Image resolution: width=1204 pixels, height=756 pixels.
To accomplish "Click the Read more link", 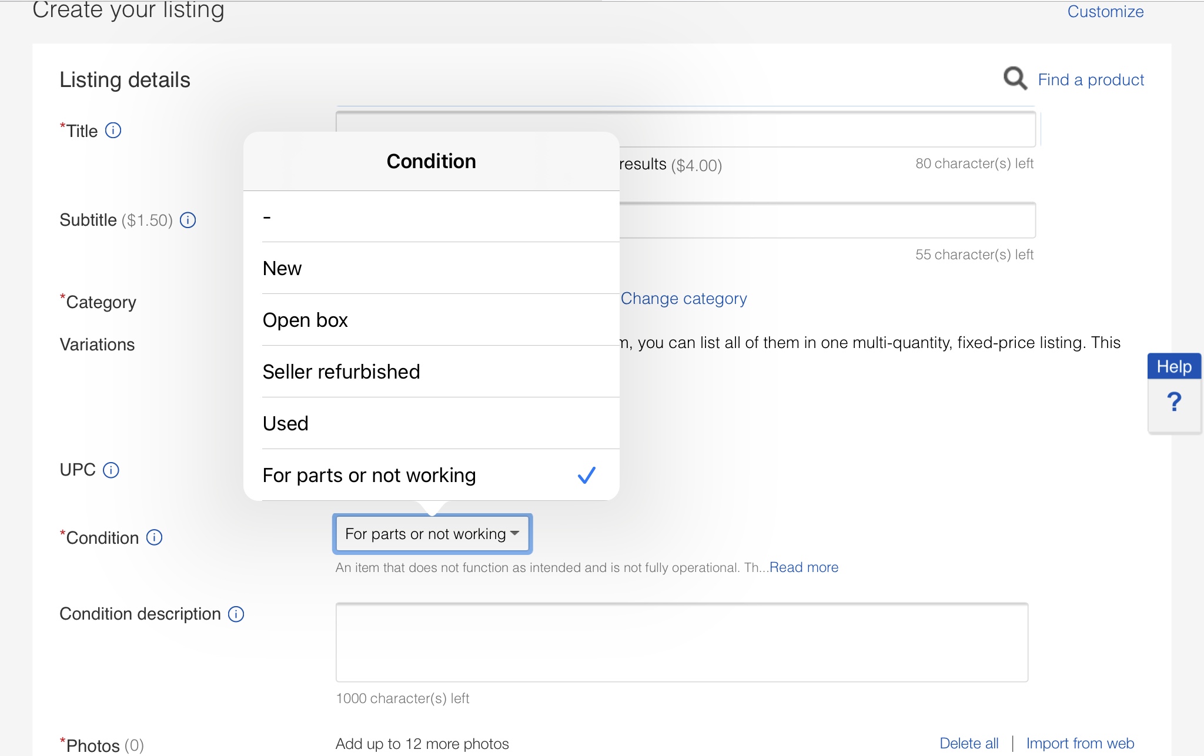I will click(804, 567).
